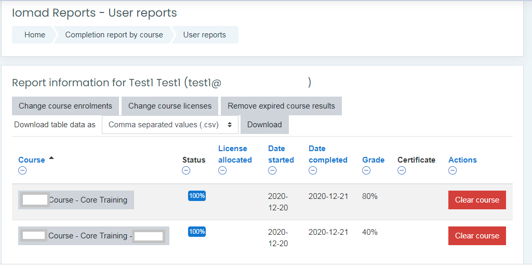The height and width of the screenshot is (268, 532).
Task: Click the 2020-12-20 start date in second row
Action: [x=278, y=238]
